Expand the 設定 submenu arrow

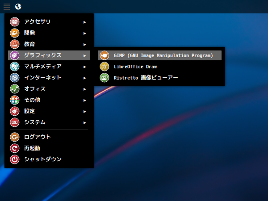pyautogui.click(x=84, y=112)
